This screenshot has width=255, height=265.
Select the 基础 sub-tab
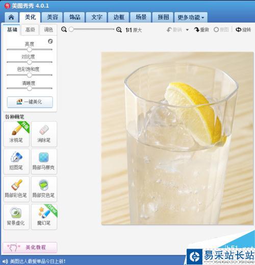12,30
